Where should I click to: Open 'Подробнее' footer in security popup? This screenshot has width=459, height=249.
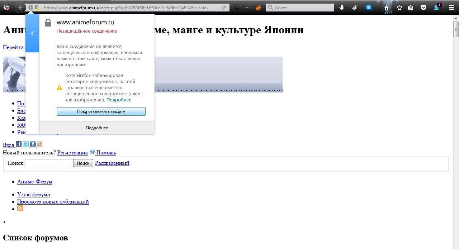pos(97,128)
